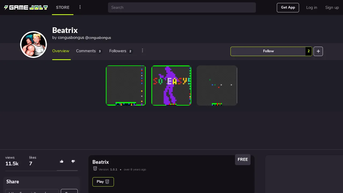
Task: Click the thumbs down dislike icon
Action: coord(73,161)
